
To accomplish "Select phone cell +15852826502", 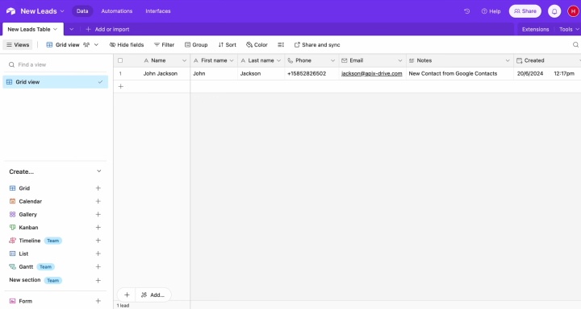I will click(311, 73).
